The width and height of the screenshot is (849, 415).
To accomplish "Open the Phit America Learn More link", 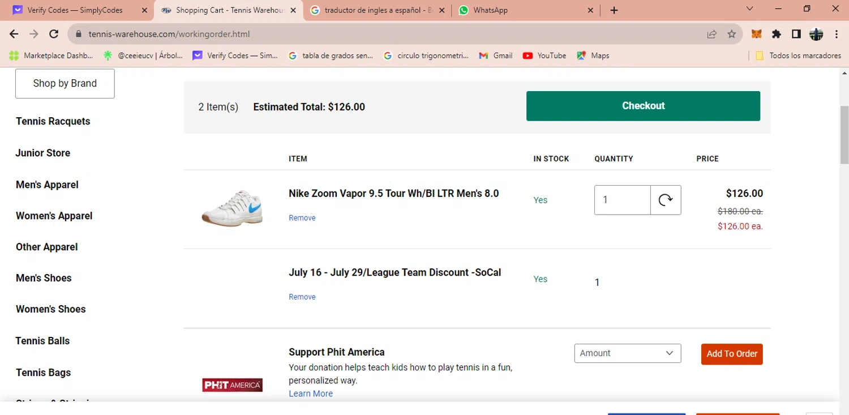I will (x=311, y=393).
